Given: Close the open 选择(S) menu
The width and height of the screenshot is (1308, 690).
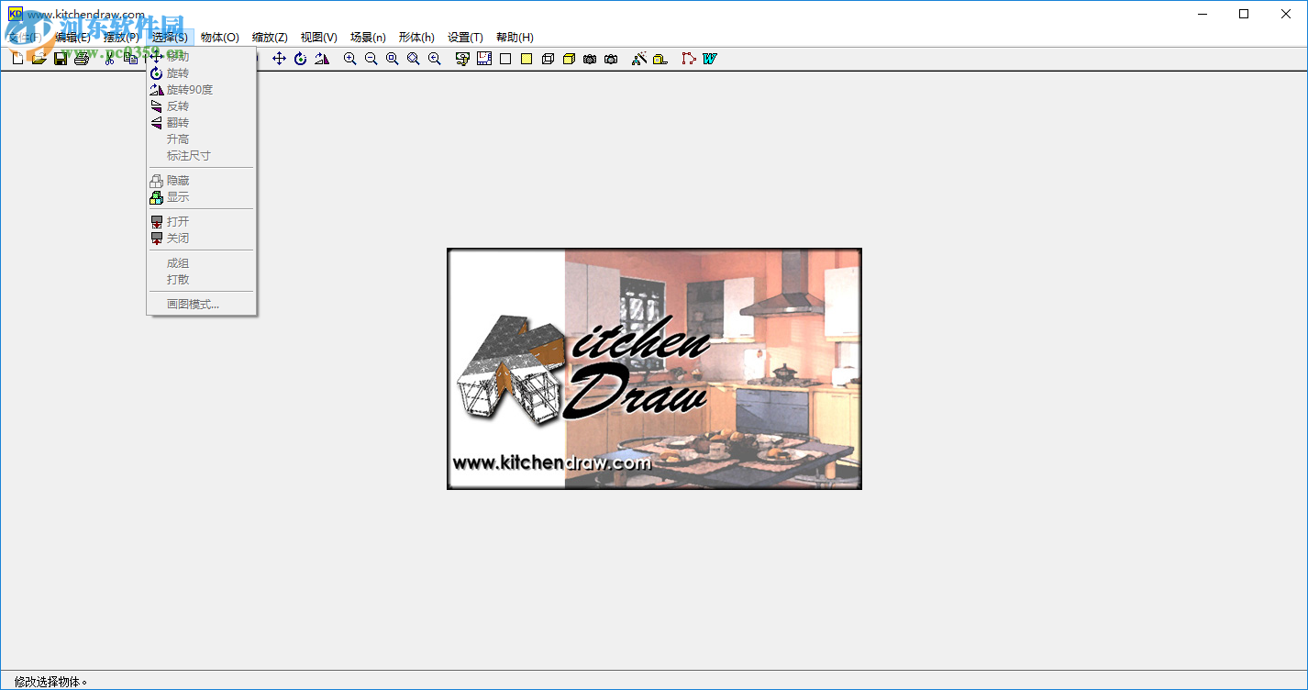Looking at the screenshot, I should [171, 38].
